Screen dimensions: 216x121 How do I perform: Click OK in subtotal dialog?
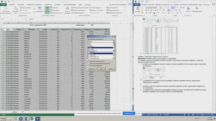pyautogui.click(x=101, y=69)
